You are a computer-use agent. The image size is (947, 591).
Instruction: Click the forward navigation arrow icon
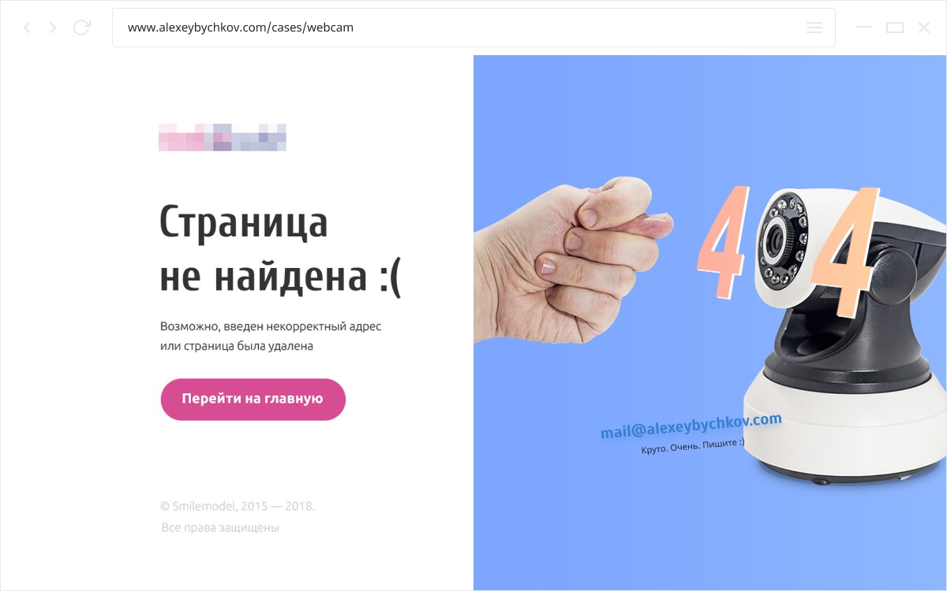pos(53,28)
